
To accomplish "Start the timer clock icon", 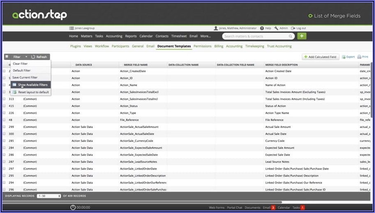I will (73, 208).
